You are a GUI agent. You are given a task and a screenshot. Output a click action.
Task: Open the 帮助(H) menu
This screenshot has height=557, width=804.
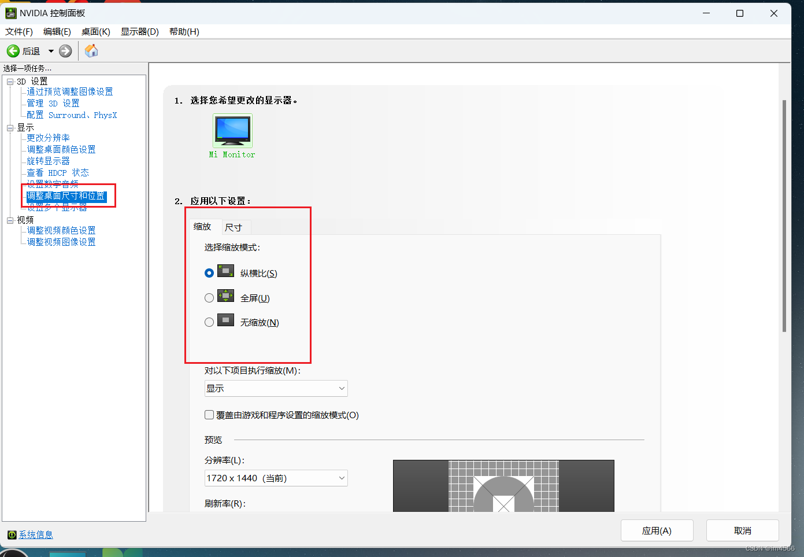184,31
